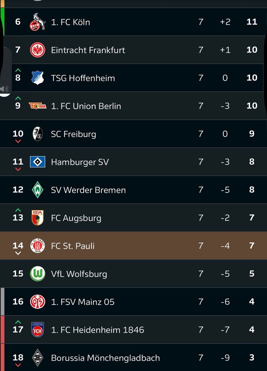Tap the FC St. Pauli round badge
The image size is (267, 371).
pos(37,246)
